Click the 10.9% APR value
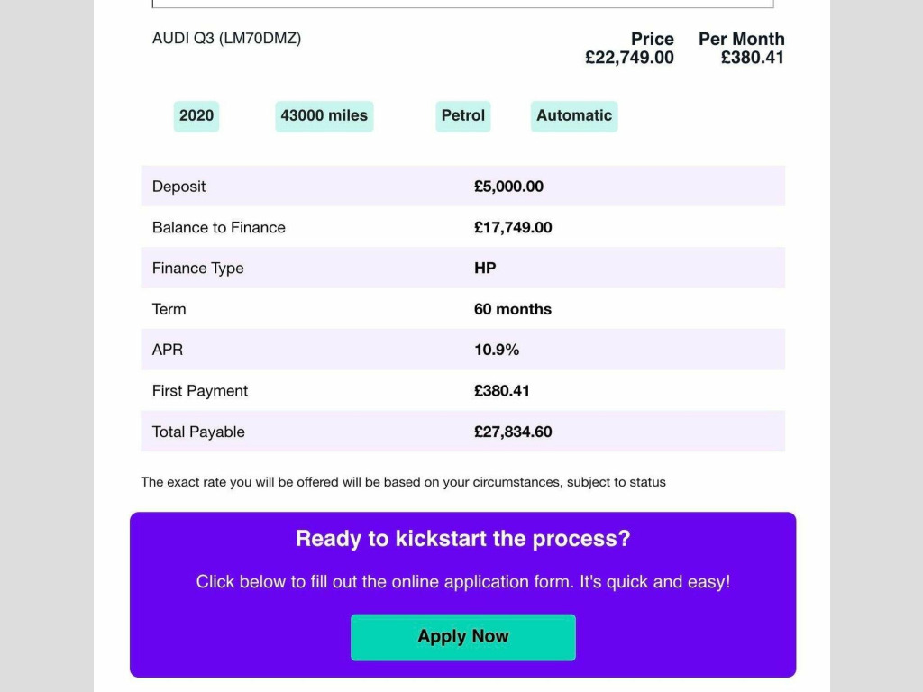 click(x=497, y=350)
